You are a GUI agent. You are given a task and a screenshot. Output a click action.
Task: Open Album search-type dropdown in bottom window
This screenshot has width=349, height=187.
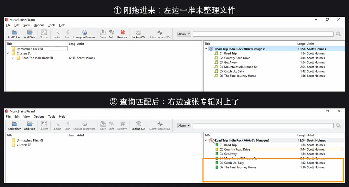[x=184, y=125]
